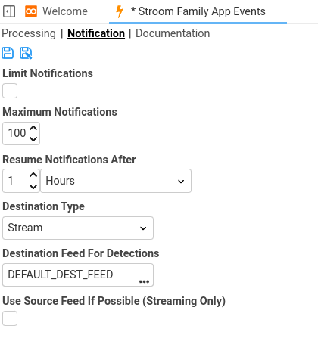
Task: Select the Stroom Family App Events tab
Action: click(x=198, y=11)
